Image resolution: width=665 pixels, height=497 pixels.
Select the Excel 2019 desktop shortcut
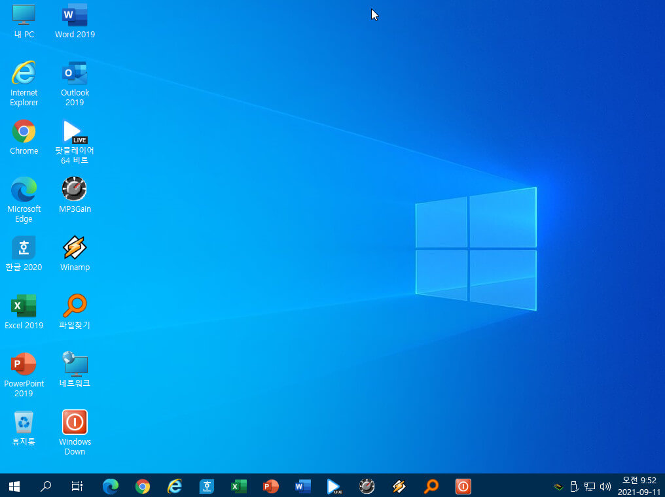(24, 311)
